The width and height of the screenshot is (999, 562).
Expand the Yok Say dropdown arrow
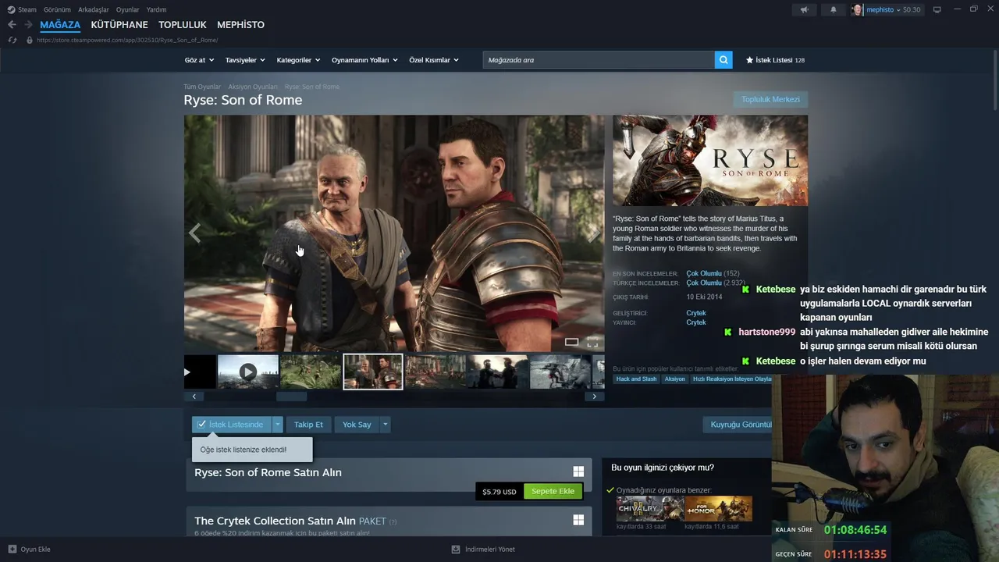pyautogui.click(x=385, y=425)
